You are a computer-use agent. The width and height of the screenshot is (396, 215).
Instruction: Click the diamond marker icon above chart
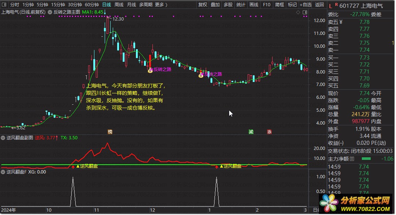pyautogui.click(x=298, y=12)
